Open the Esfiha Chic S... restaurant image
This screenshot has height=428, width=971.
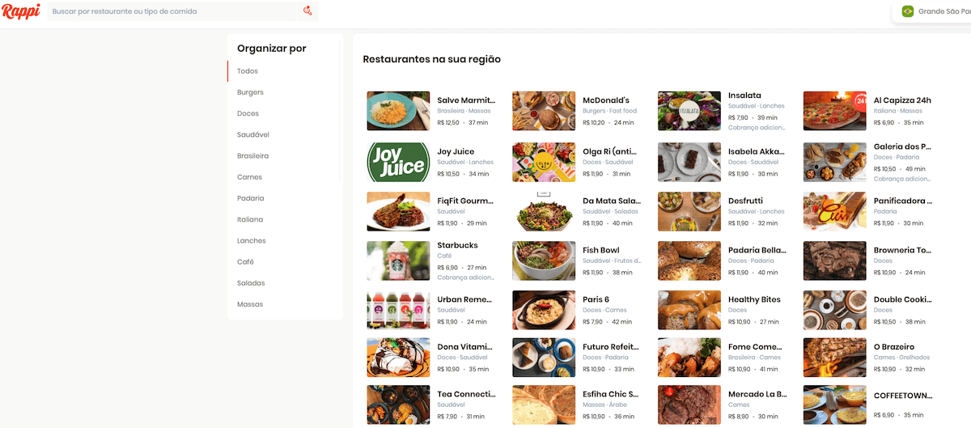(544, 404)
